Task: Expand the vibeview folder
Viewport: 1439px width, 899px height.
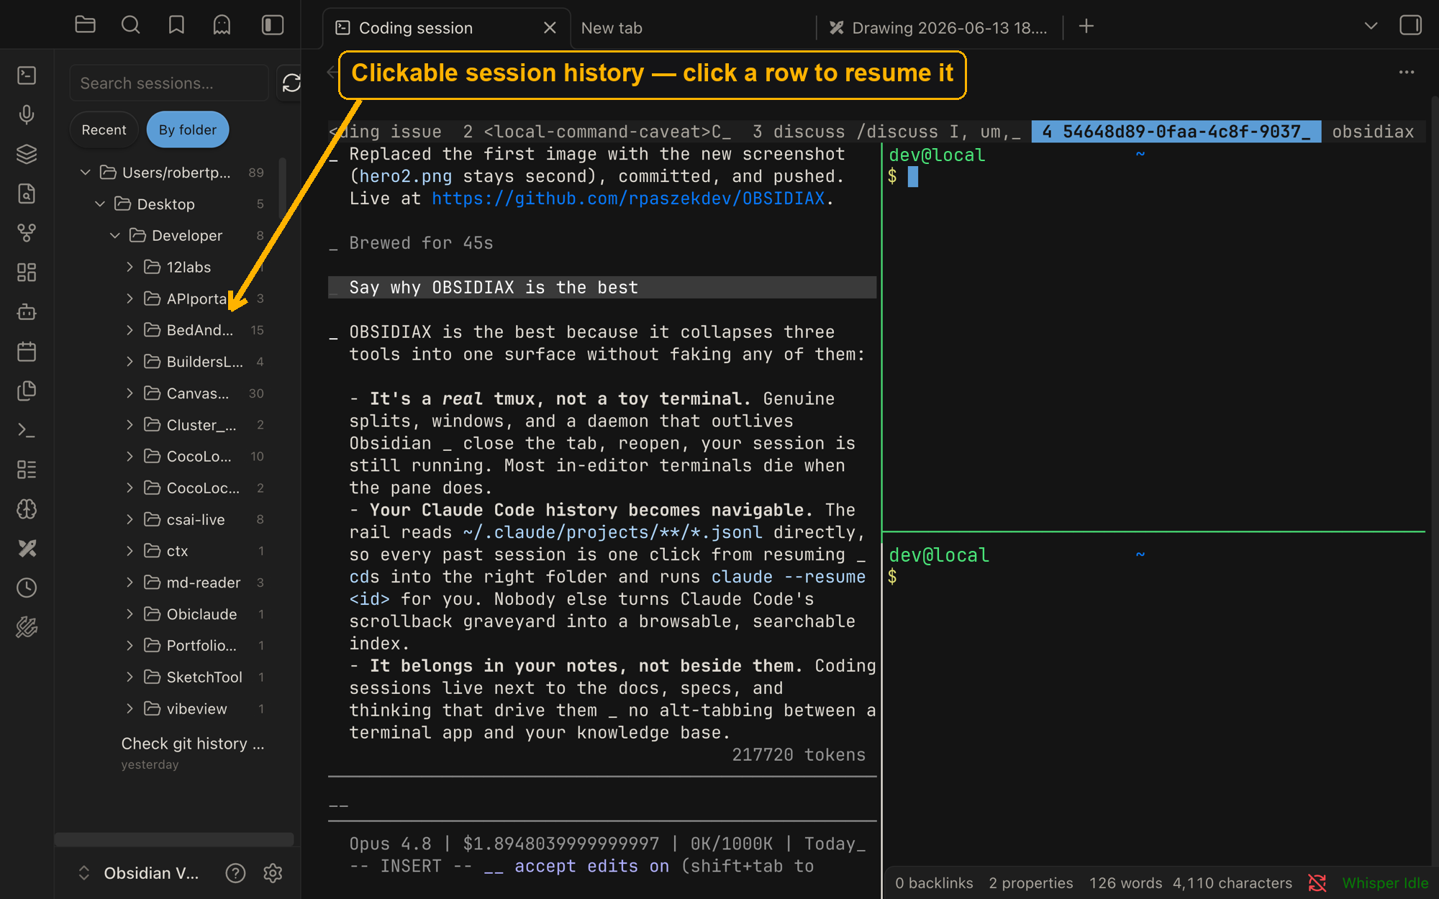Action: [130, 709]
